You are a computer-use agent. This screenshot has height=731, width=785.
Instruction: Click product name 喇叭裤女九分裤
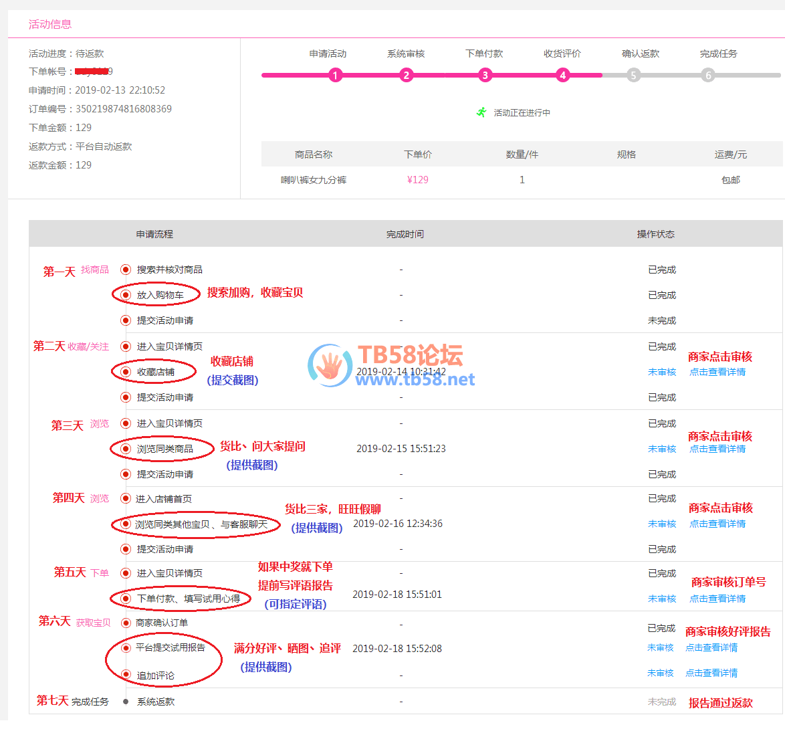click(x=314, y=180)
